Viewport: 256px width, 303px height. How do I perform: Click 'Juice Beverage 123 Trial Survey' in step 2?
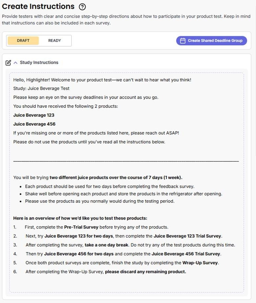tap(187, 236)
